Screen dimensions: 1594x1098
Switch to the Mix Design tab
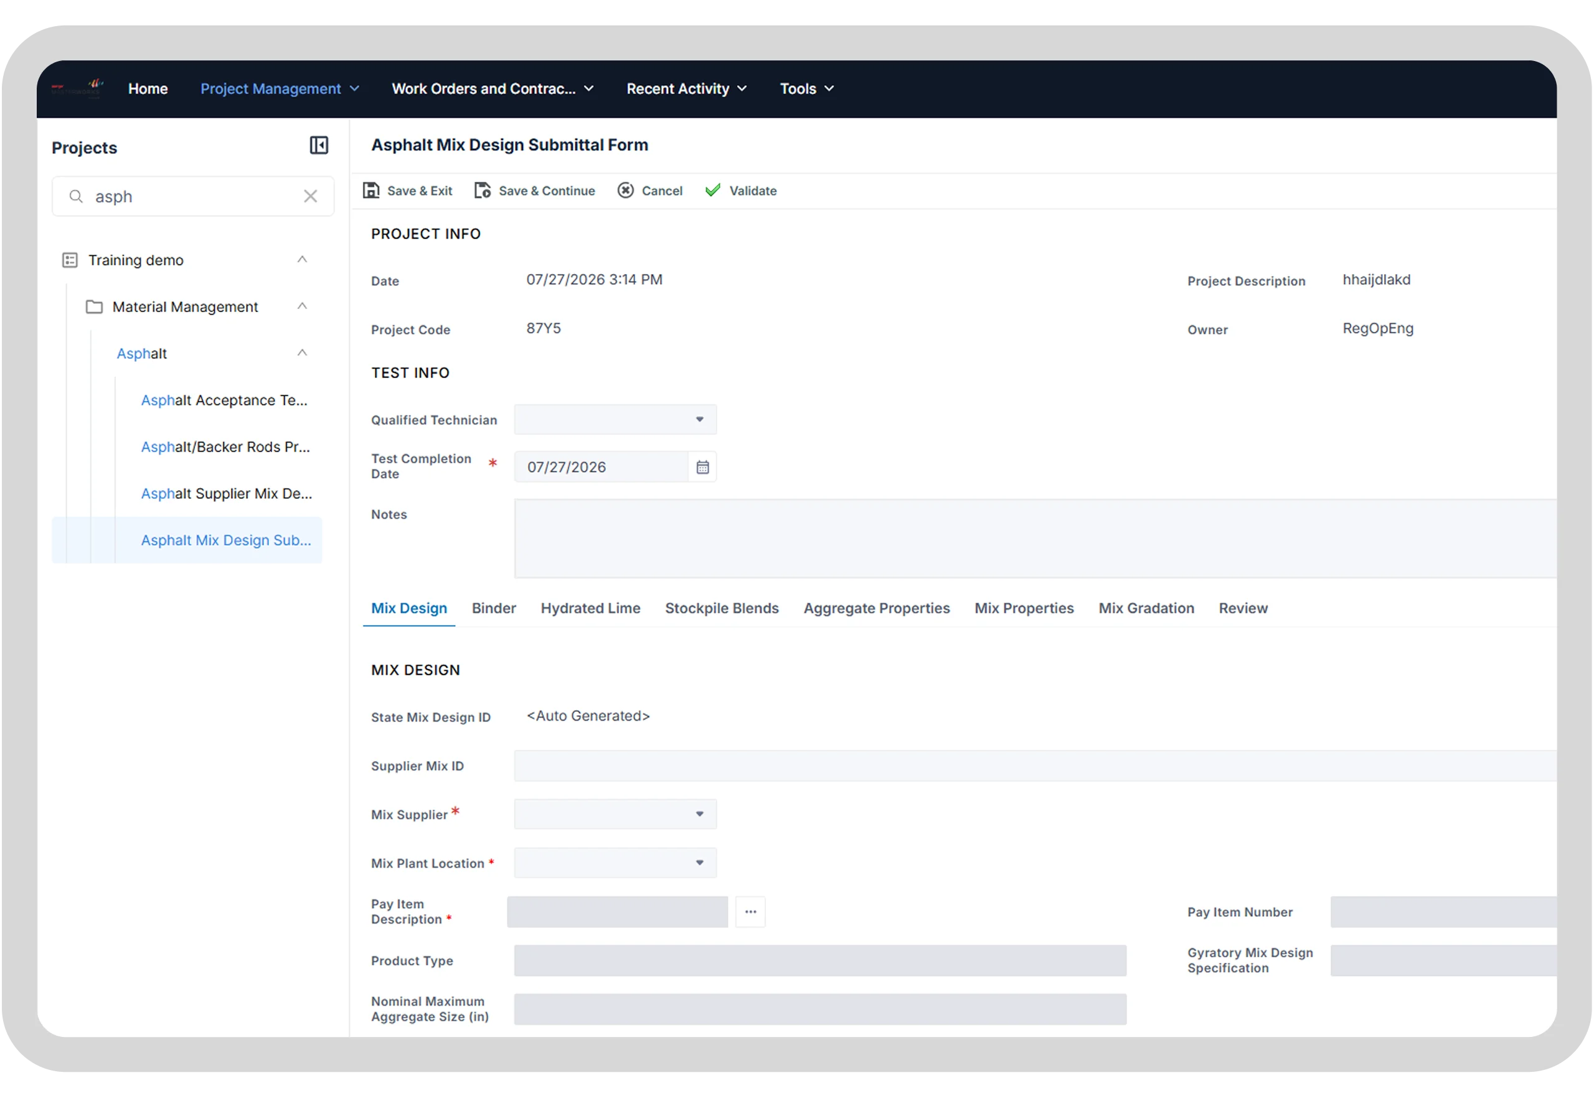point(409,609)
